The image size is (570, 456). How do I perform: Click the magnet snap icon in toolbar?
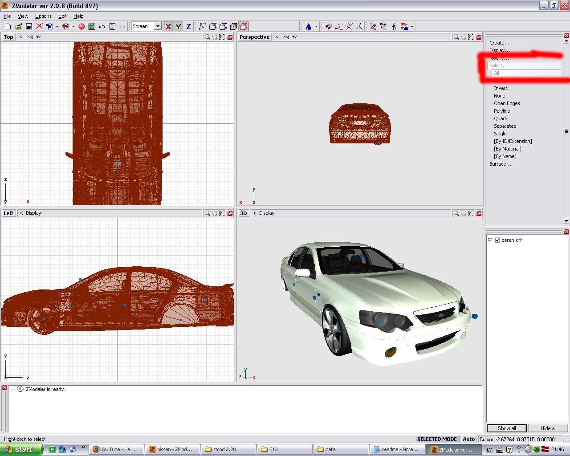click(x=328, y=27)
